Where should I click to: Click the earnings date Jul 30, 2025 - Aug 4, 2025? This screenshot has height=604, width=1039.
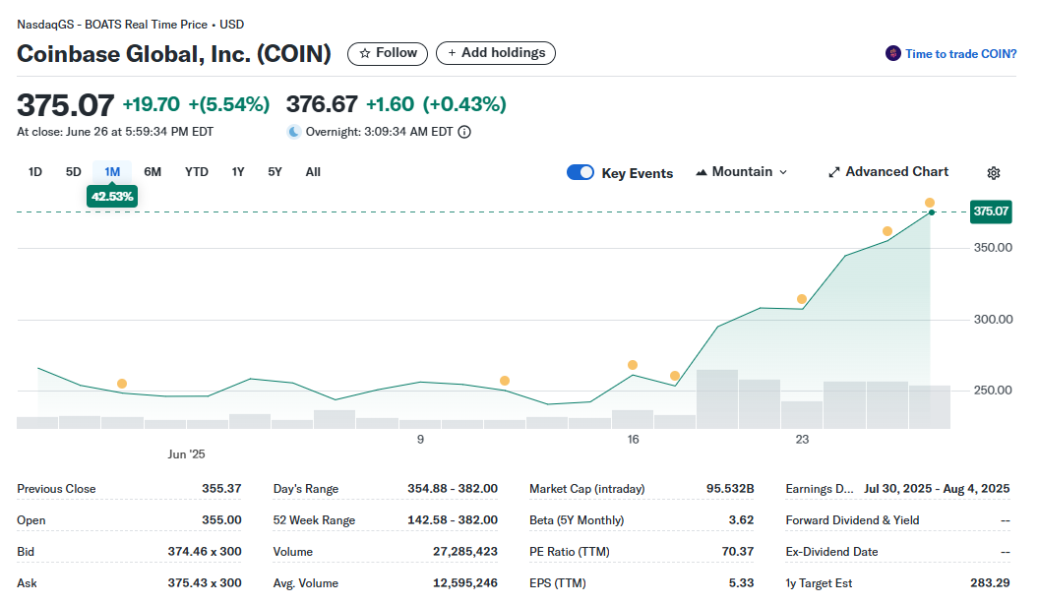coord(937,489)
